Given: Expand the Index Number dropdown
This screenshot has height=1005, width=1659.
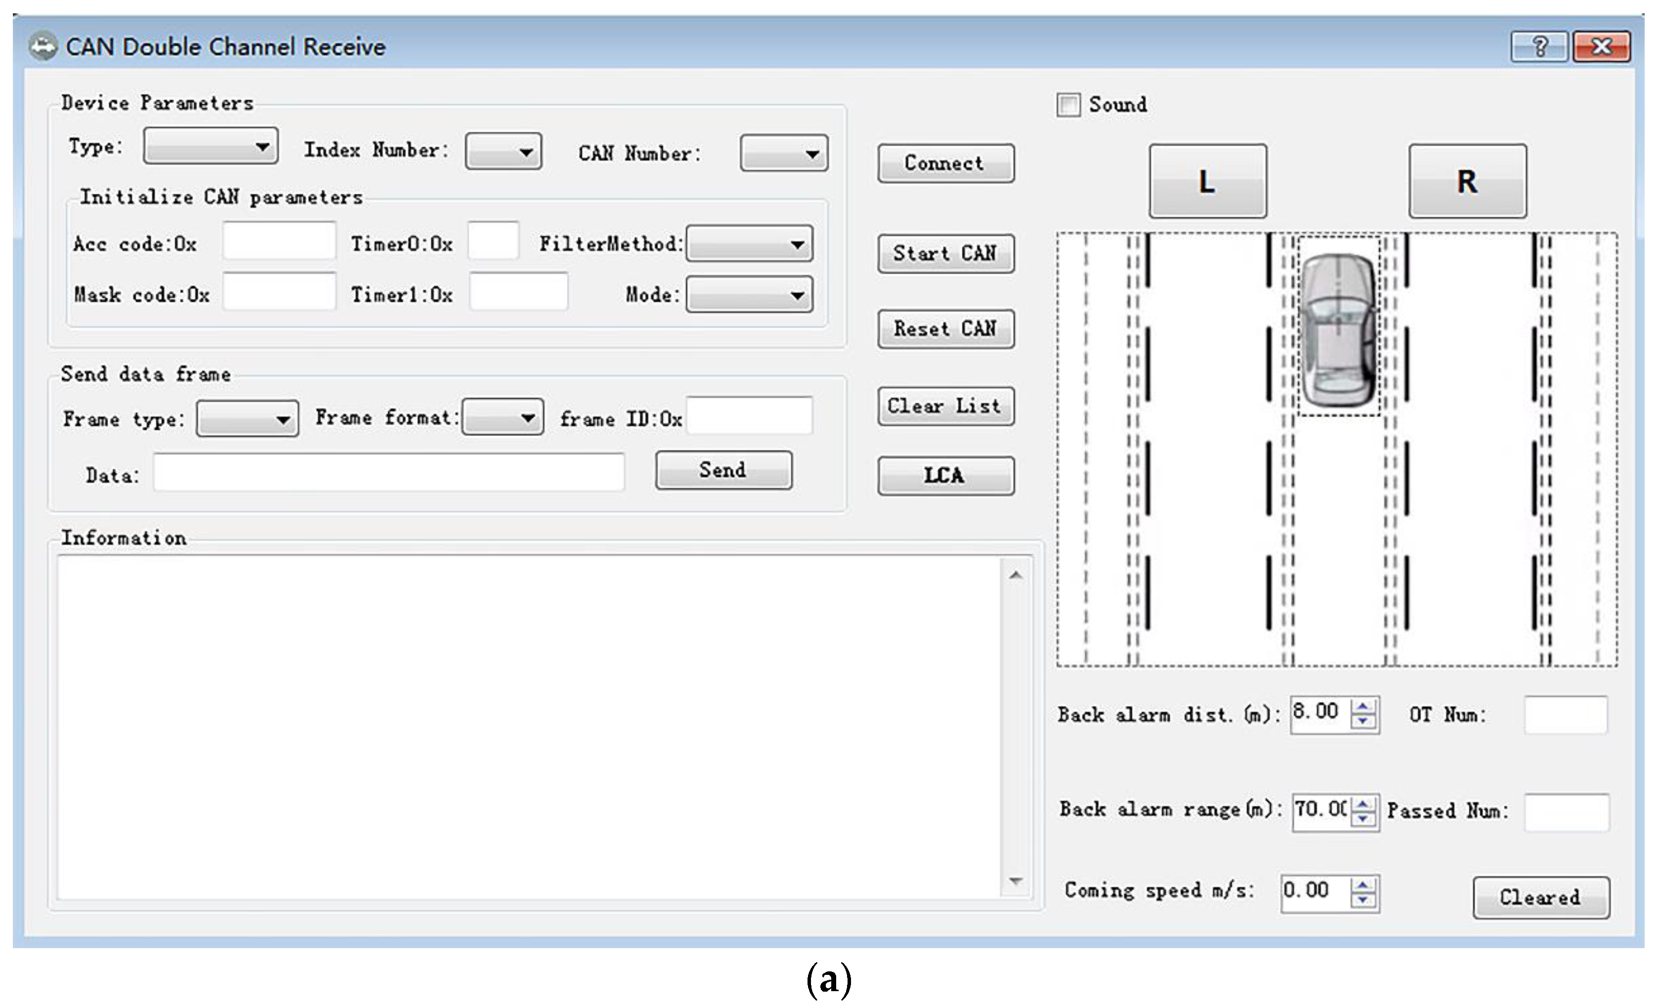Looking at the screenshot, I should [504, 152].
